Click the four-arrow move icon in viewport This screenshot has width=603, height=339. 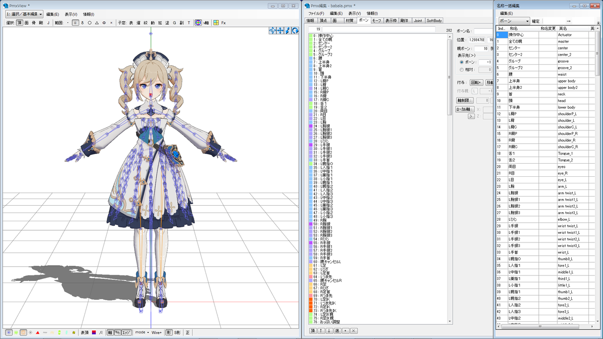[280, 30]
